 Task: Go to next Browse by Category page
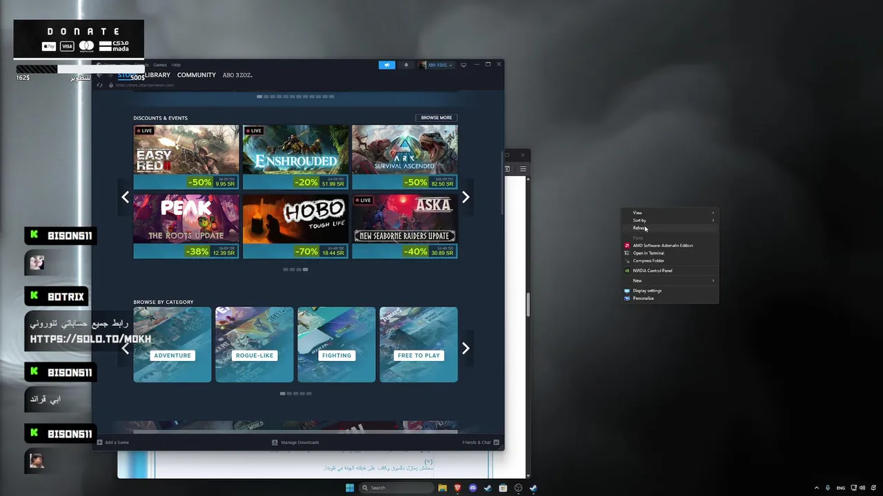pyautogui.click(x=466, y=349)
